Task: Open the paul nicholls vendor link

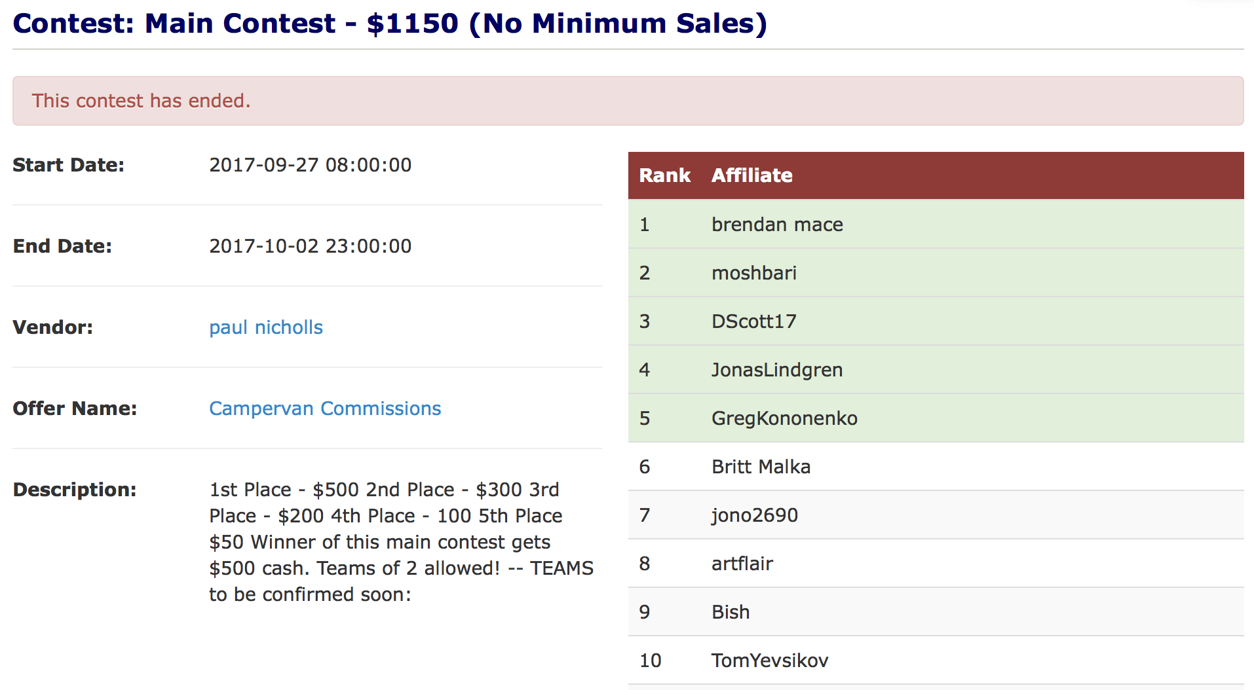Action: coord(266,327)
